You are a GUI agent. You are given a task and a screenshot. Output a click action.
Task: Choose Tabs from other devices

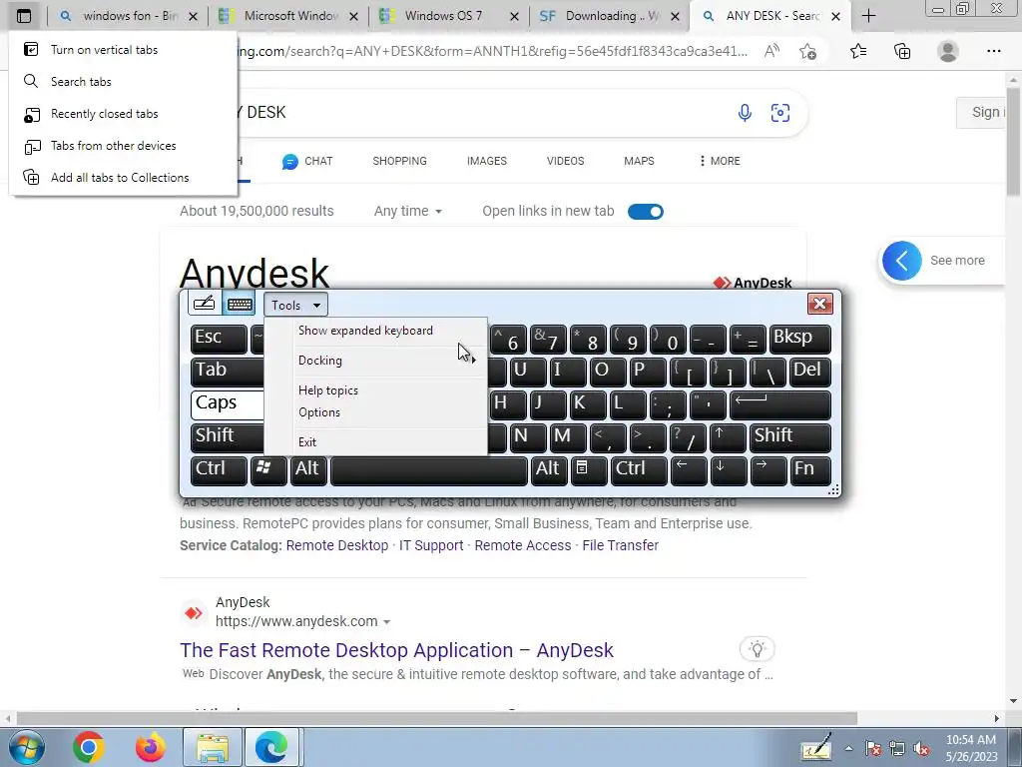click(x=123, y=146)
